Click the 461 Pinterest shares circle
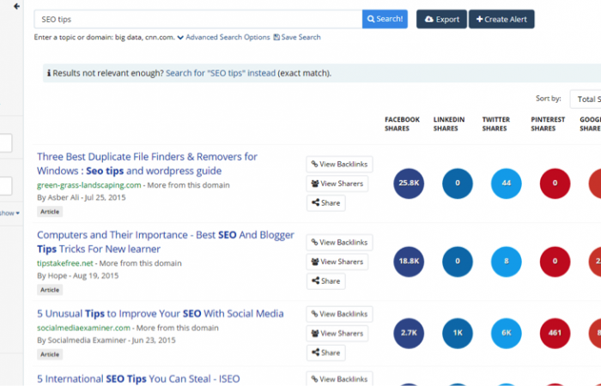This screenshot has height=386, width=601. (x=555, y=333)
